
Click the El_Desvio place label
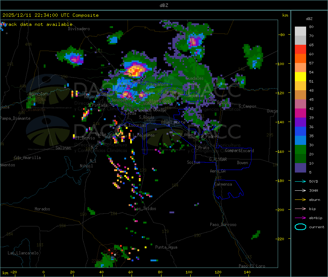click(85, 138)
